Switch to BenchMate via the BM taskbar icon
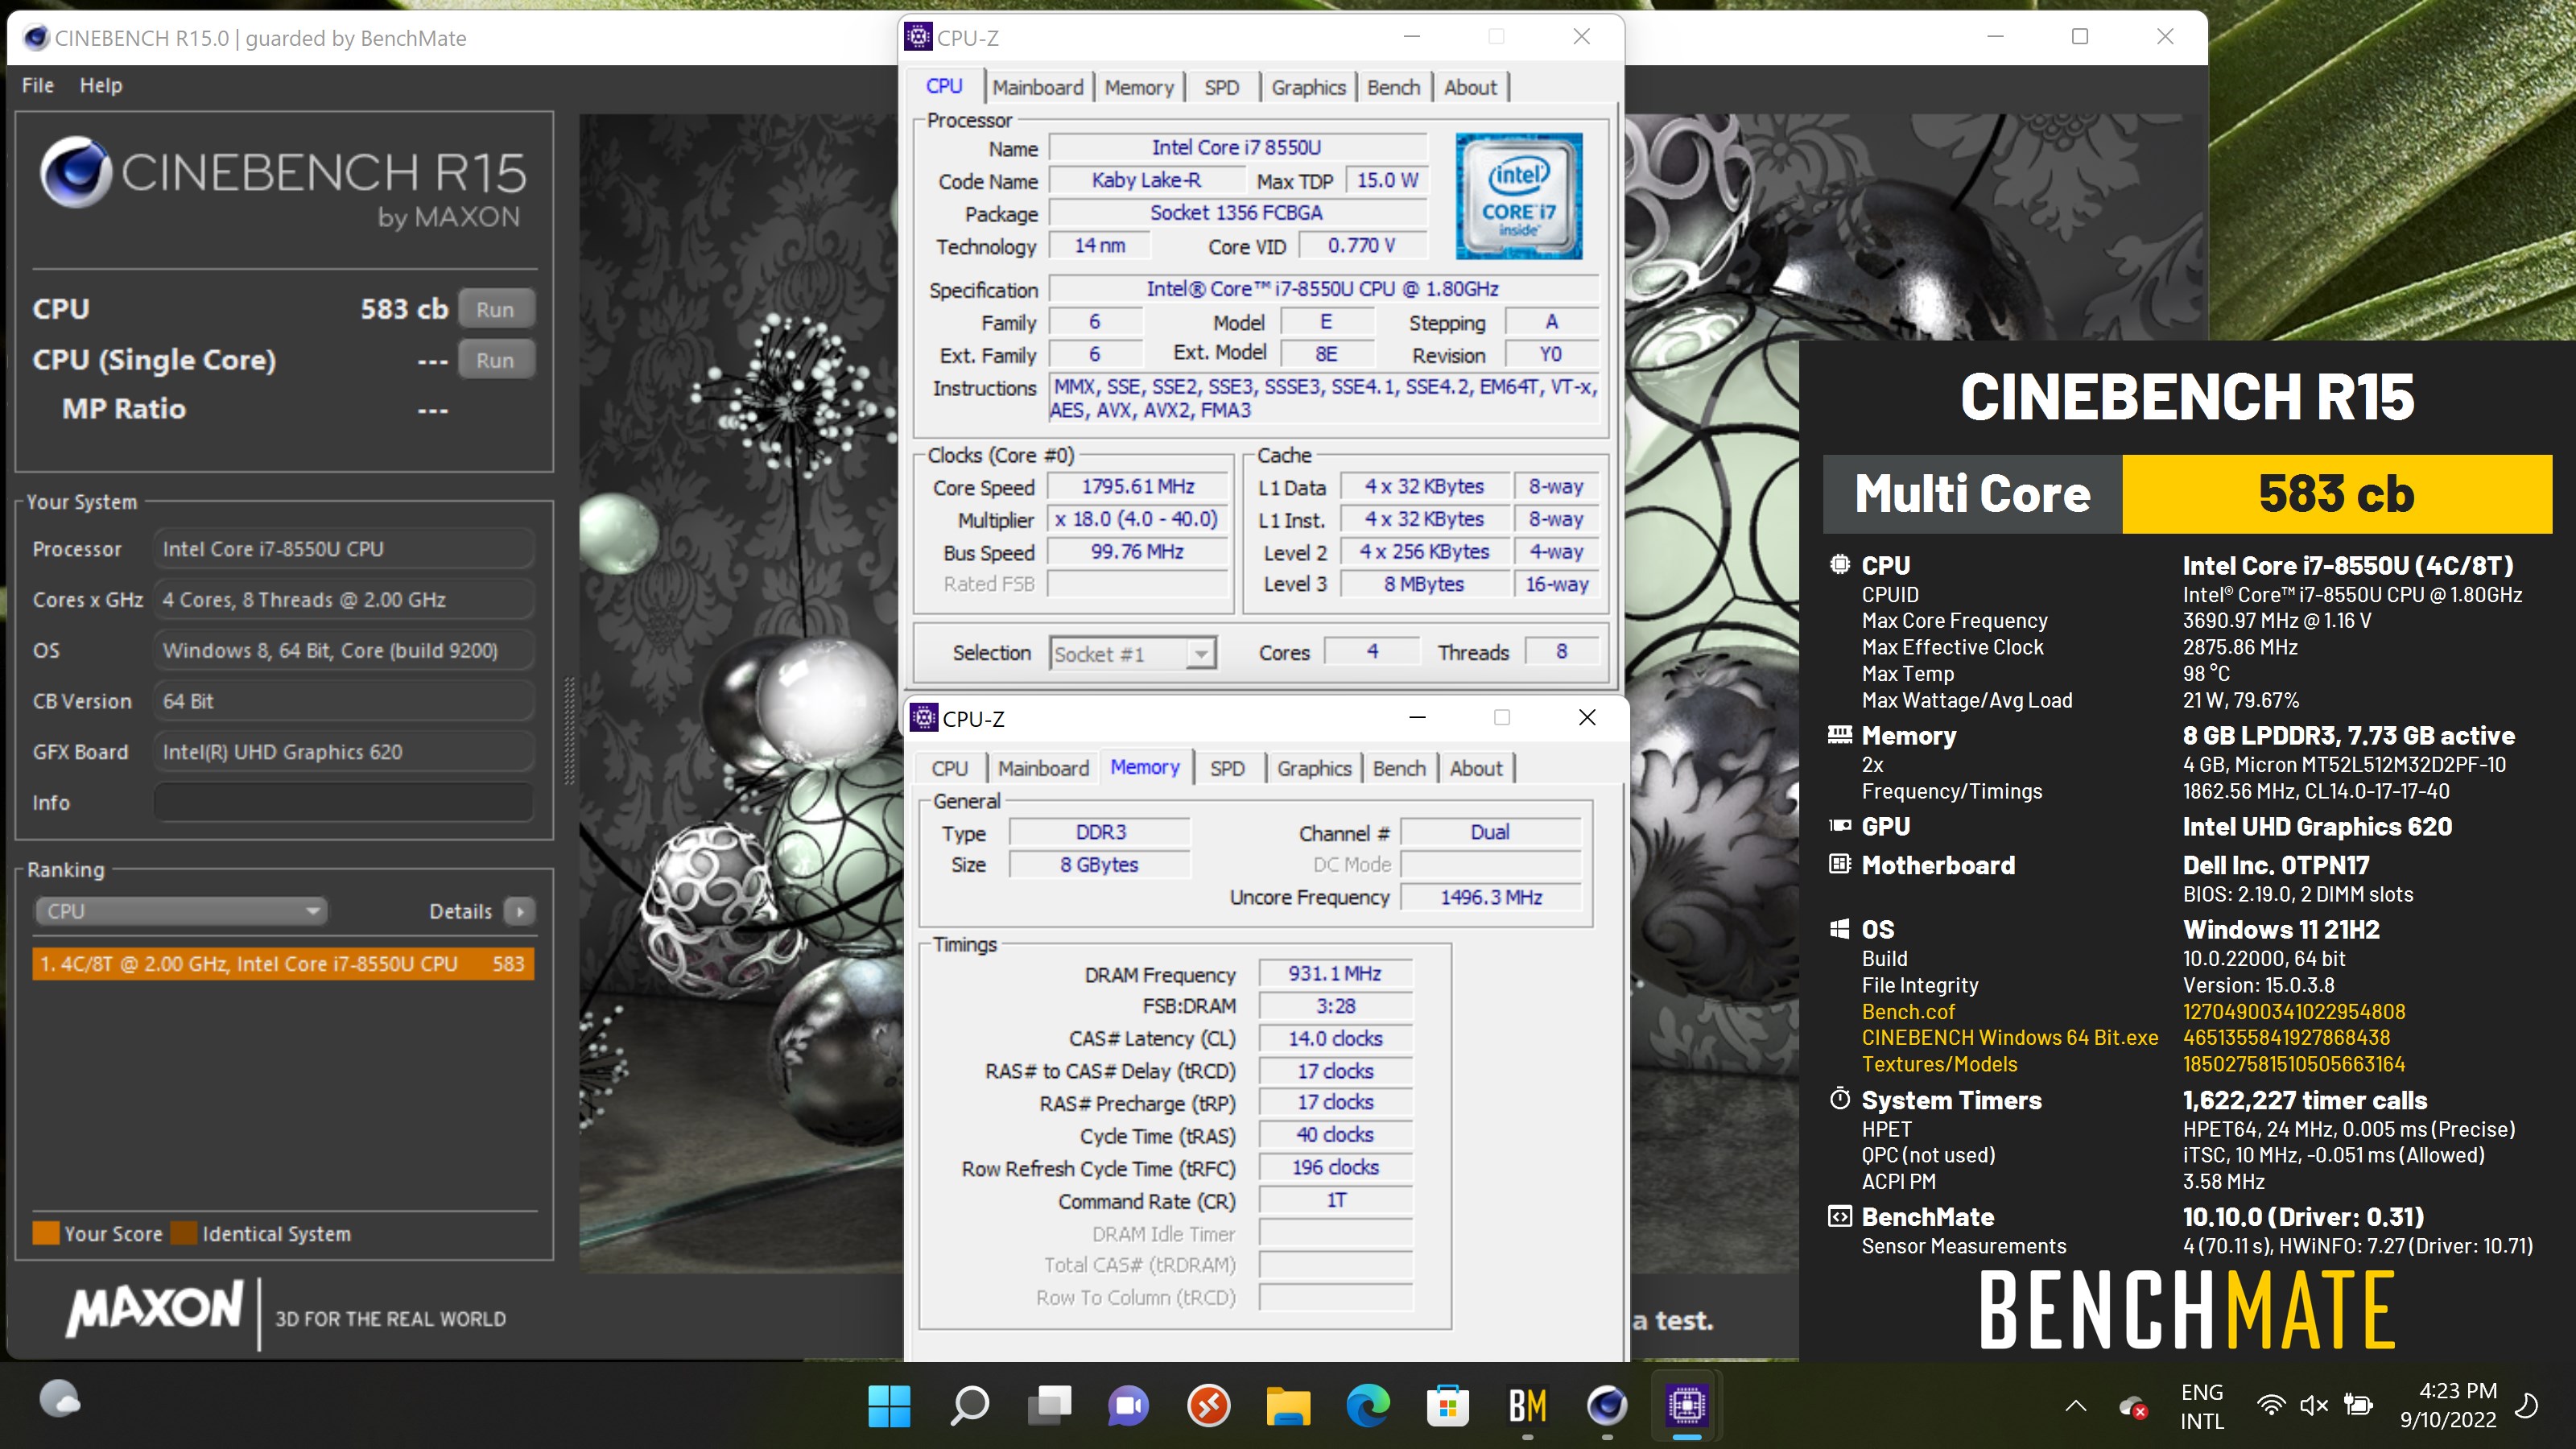The width and height of the screenshot is (2576, 1449). pyautogui.click(x=1527, y=1406)
